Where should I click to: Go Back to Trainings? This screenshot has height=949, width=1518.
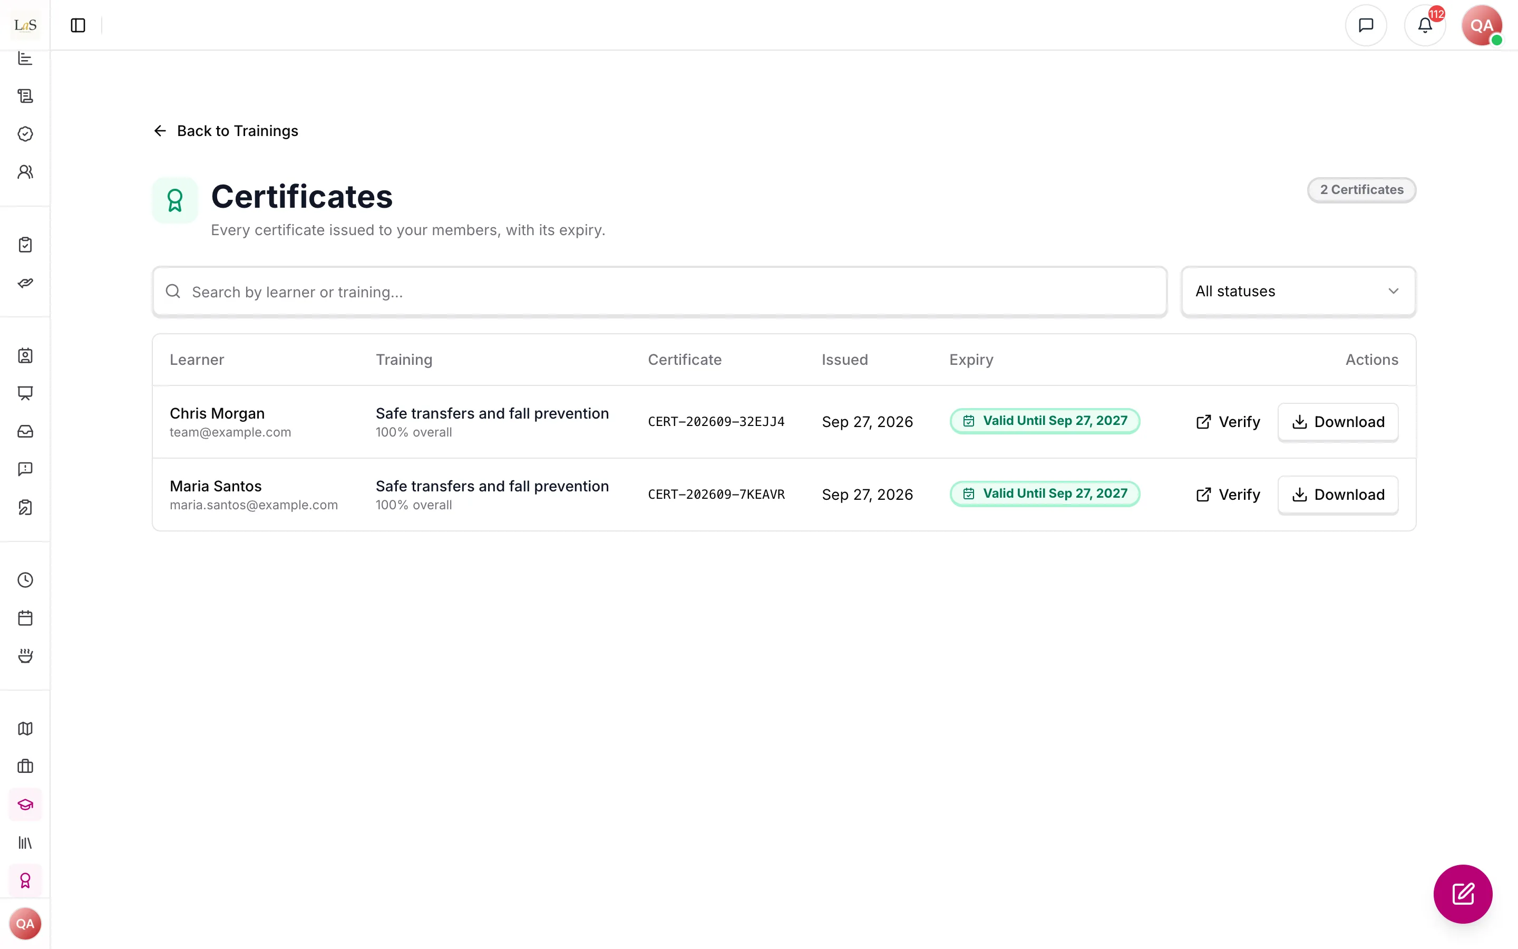(x=226, y=131)
